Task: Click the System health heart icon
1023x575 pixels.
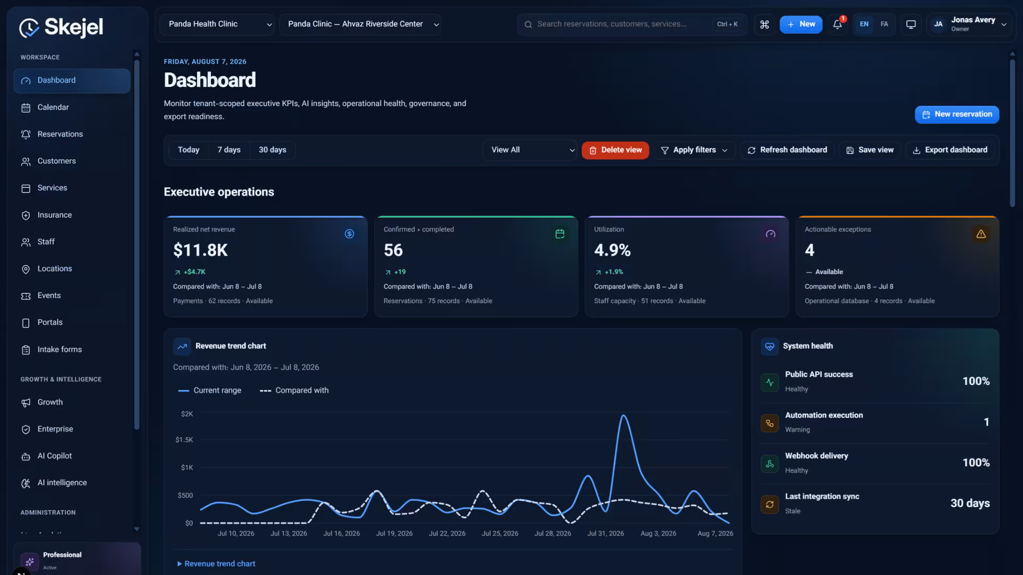Action: coord(769,346)
